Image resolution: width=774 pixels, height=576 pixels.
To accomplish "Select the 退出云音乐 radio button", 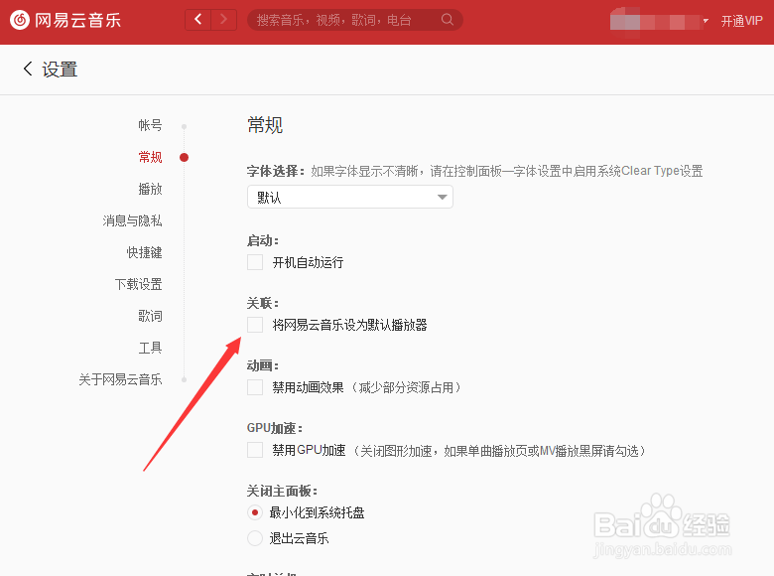I will coord(255,538).
